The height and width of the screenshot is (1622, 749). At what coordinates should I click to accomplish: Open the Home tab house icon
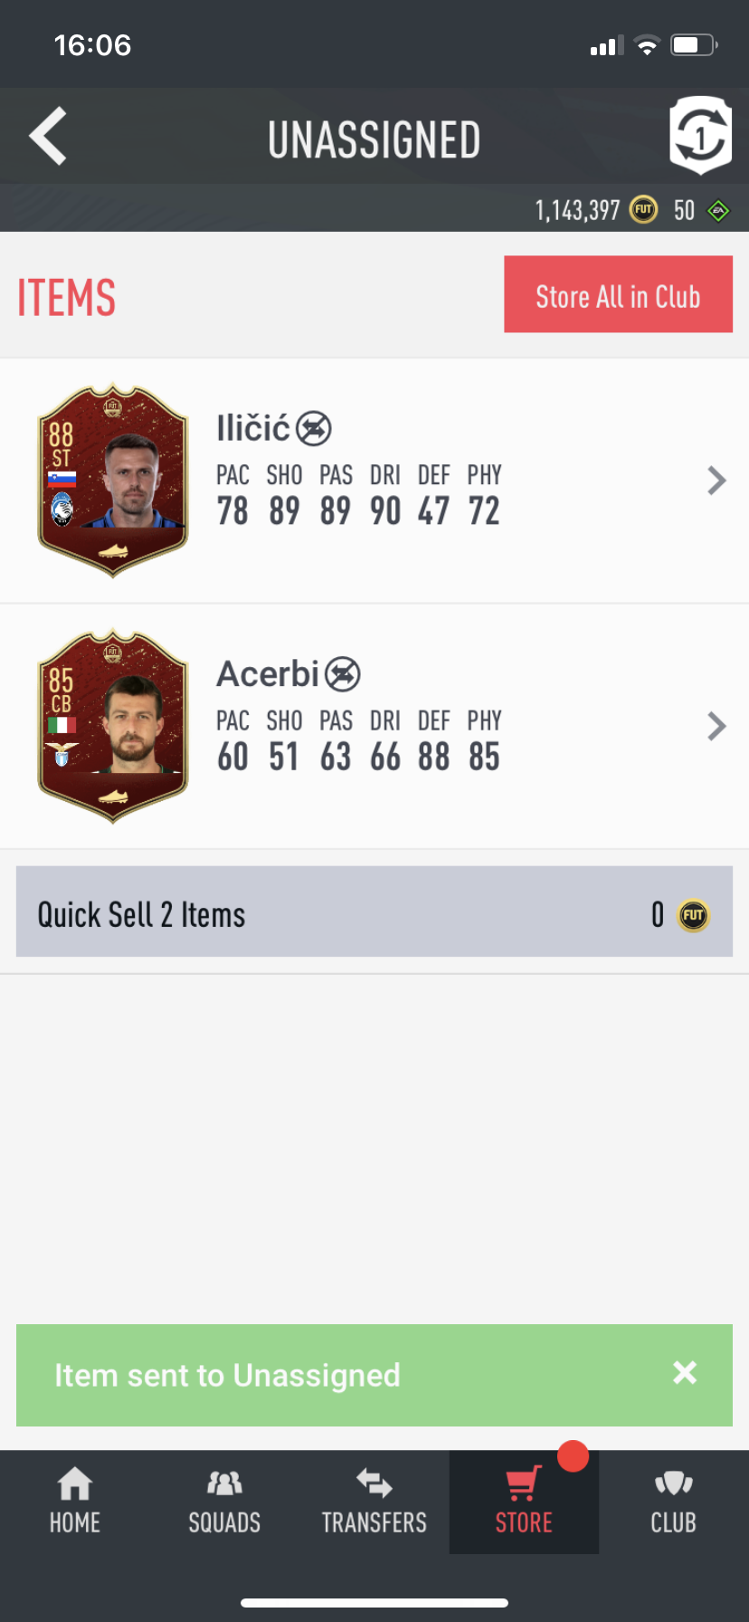(x=75, y=1484)
